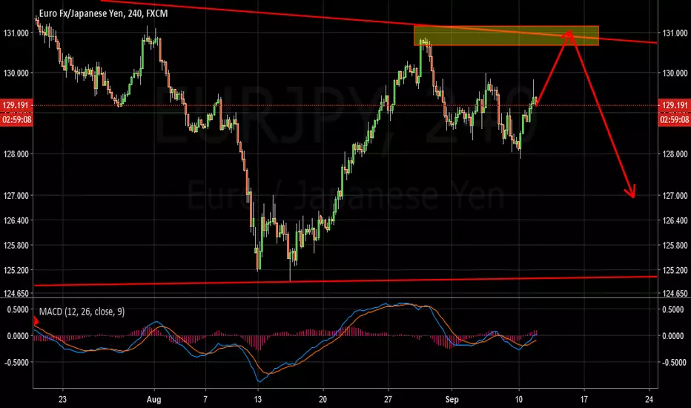Click the 124.650 label on the right price axis
The height and width of the screenshot is (408, 691).
[675, 293]
